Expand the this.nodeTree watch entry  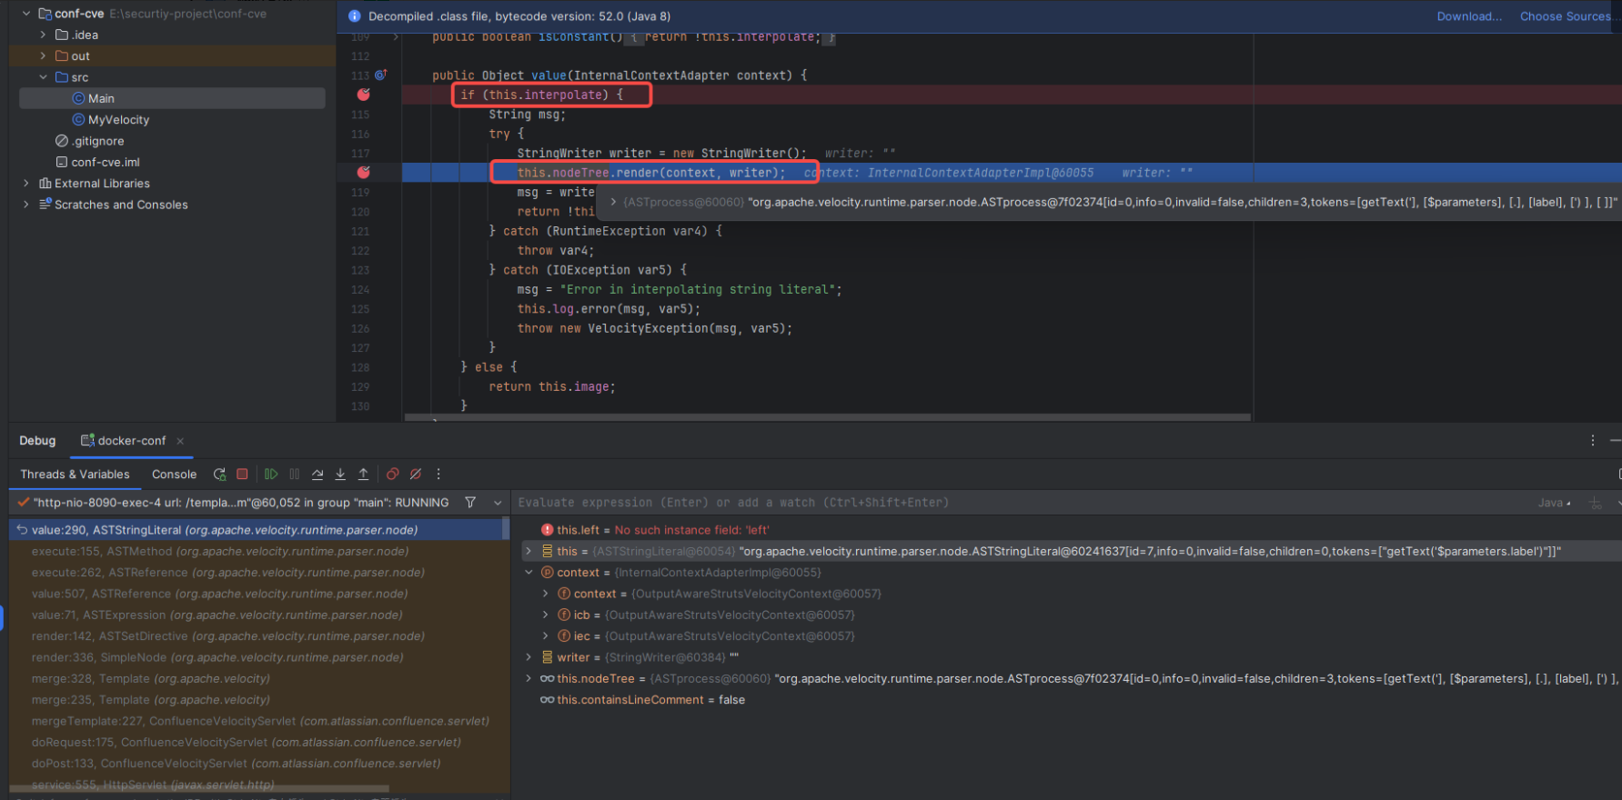click(529, 678)
